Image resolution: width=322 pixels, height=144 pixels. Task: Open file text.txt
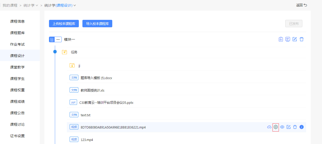click(85, 115)
